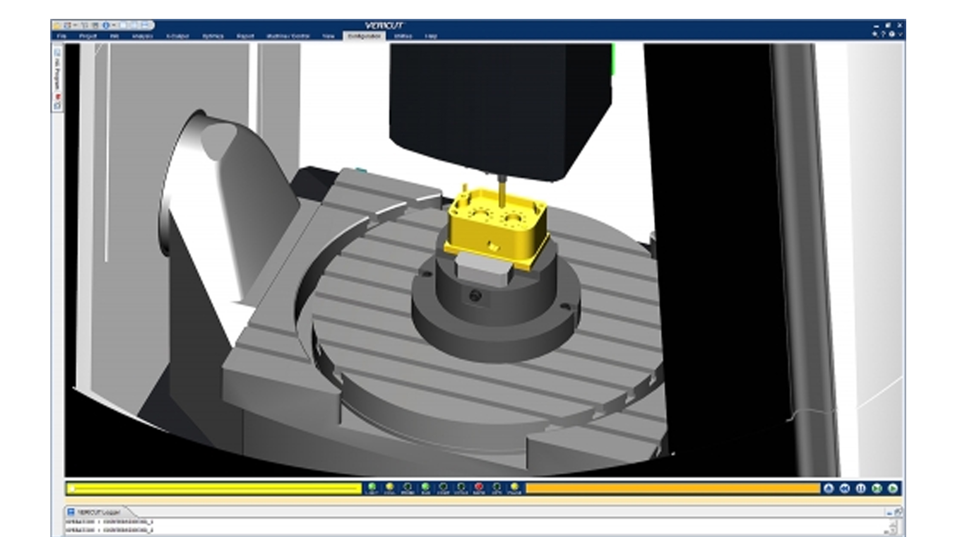Click the Rewind NC program button
Screen dimensions: 956x537
point(844,488)
